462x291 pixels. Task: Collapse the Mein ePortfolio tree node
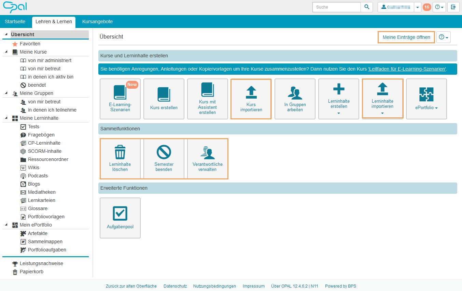click(x=6, y=225)
